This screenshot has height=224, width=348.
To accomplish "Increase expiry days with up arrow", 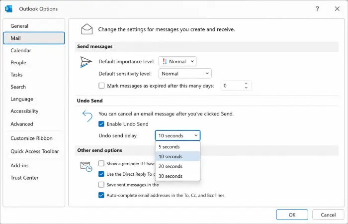I will pos(246,84).
